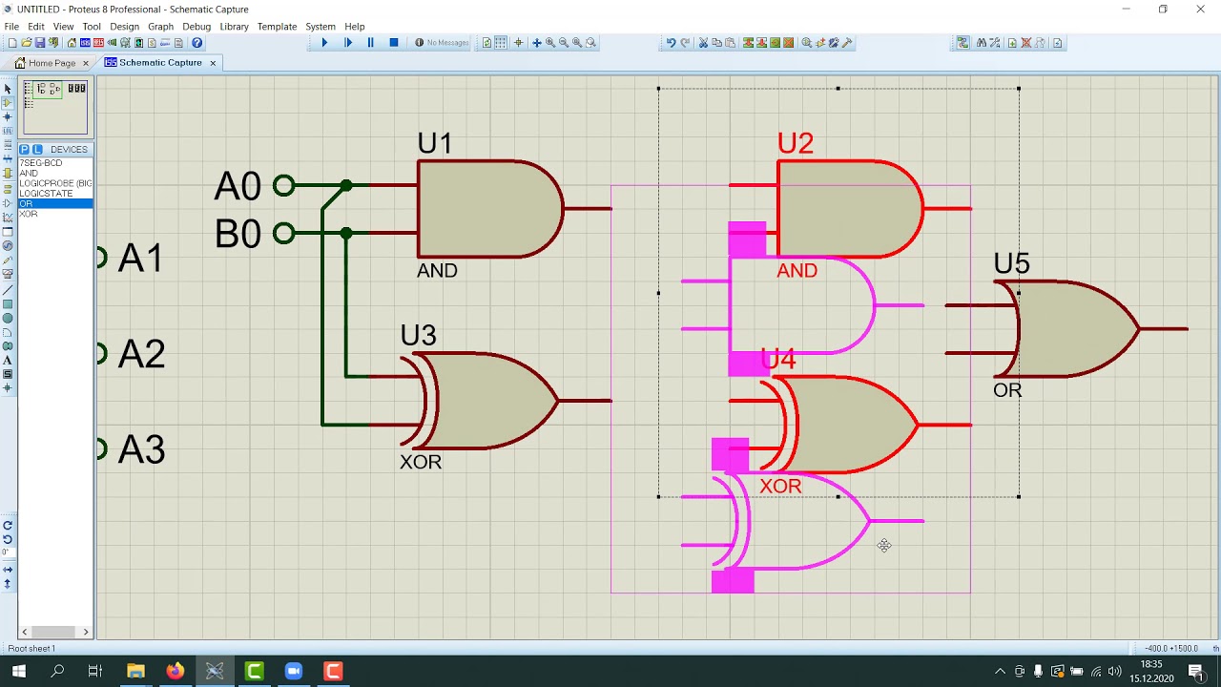Open the Graph menu
1221x687 pixels.
160,26
